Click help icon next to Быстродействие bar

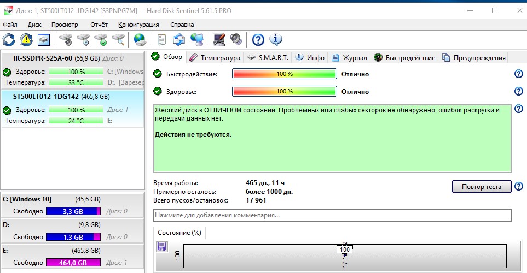click(518, 74)
